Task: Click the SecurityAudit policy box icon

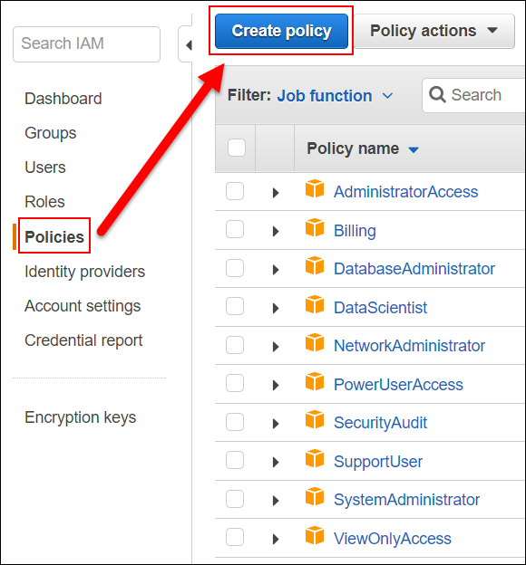Action: tap(315, 419)
